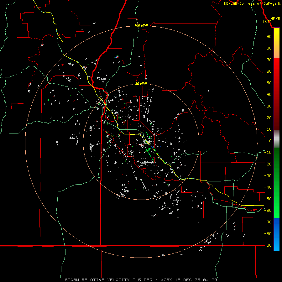Click the 100 NMI range ring label
This screenshot has width=282, height=282.
click(141, 26)
